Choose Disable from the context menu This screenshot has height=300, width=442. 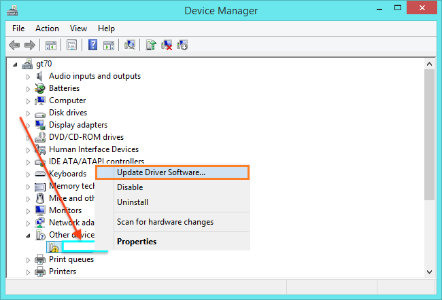click(x=172, y=187)
